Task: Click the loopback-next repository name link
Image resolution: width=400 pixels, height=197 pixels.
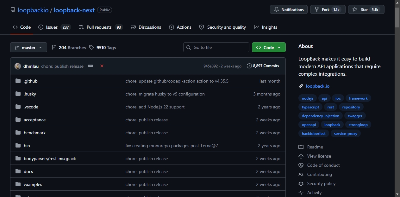Action: 74,10
